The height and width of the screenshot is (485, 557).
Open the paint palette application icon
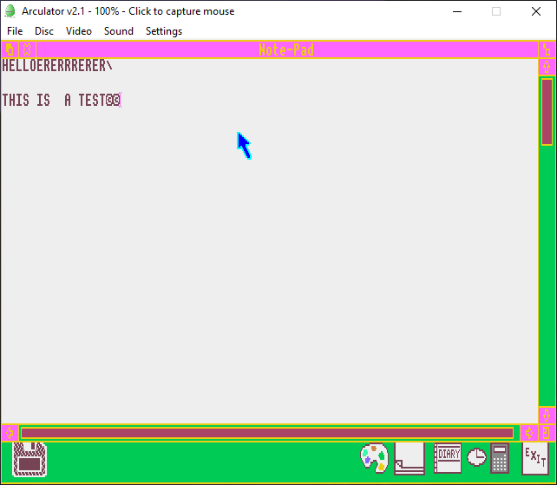point(374,457)
